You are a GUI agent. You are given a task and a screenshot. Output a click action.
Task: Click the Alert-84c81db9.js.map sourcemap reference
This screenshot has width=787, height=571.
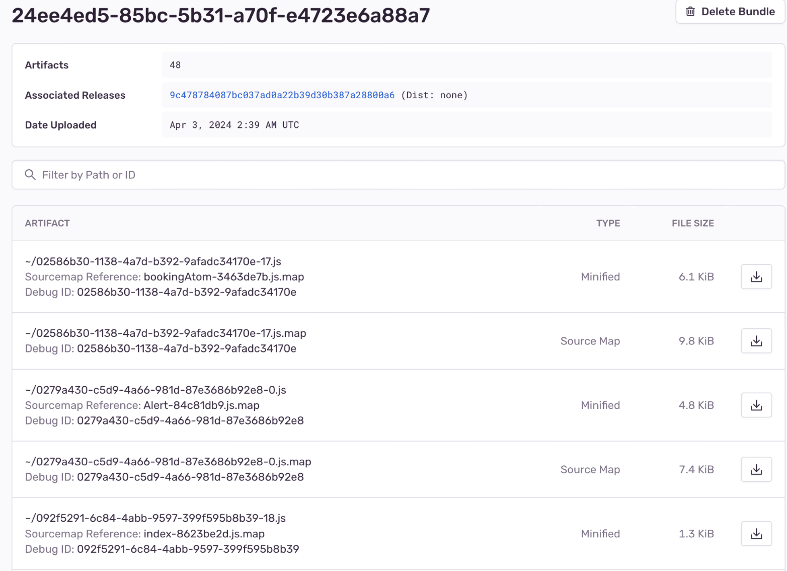(201, 405)
